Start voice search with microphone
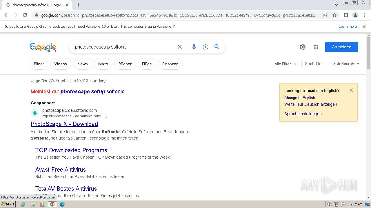Viewport: 371px width, 208px height. (194, 47)
